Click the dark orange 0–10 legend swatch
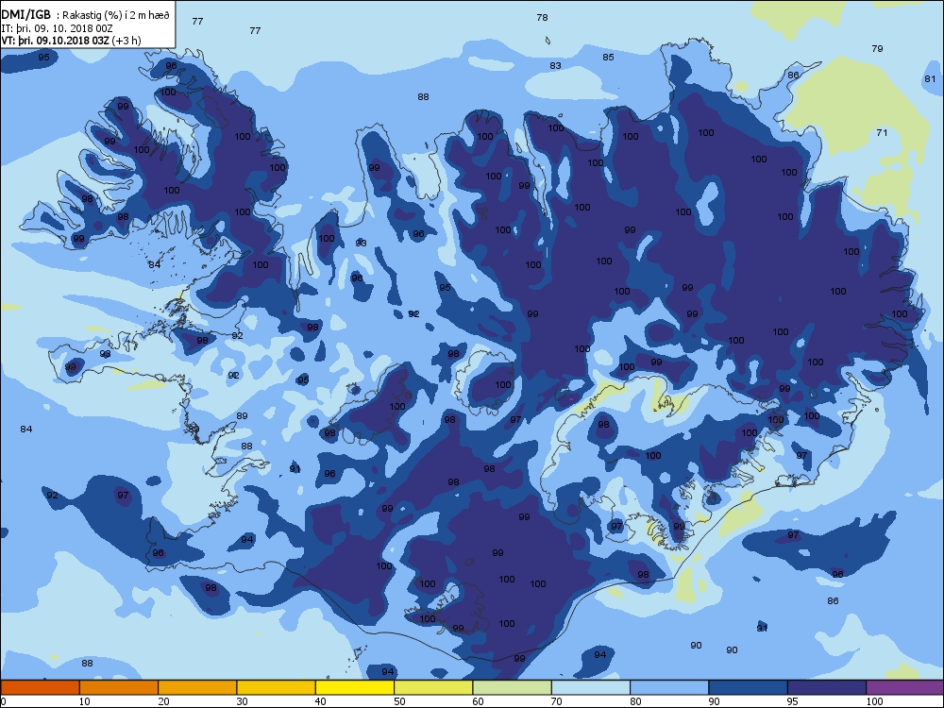944x708 pixels. pyautogui.click(x=41, y=687)
